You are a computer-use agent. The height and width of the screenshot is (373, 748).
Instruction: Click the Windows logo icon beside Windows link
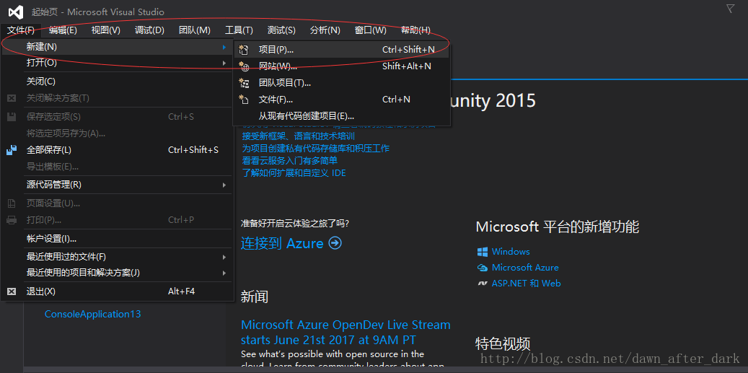[x=483, y=251]
